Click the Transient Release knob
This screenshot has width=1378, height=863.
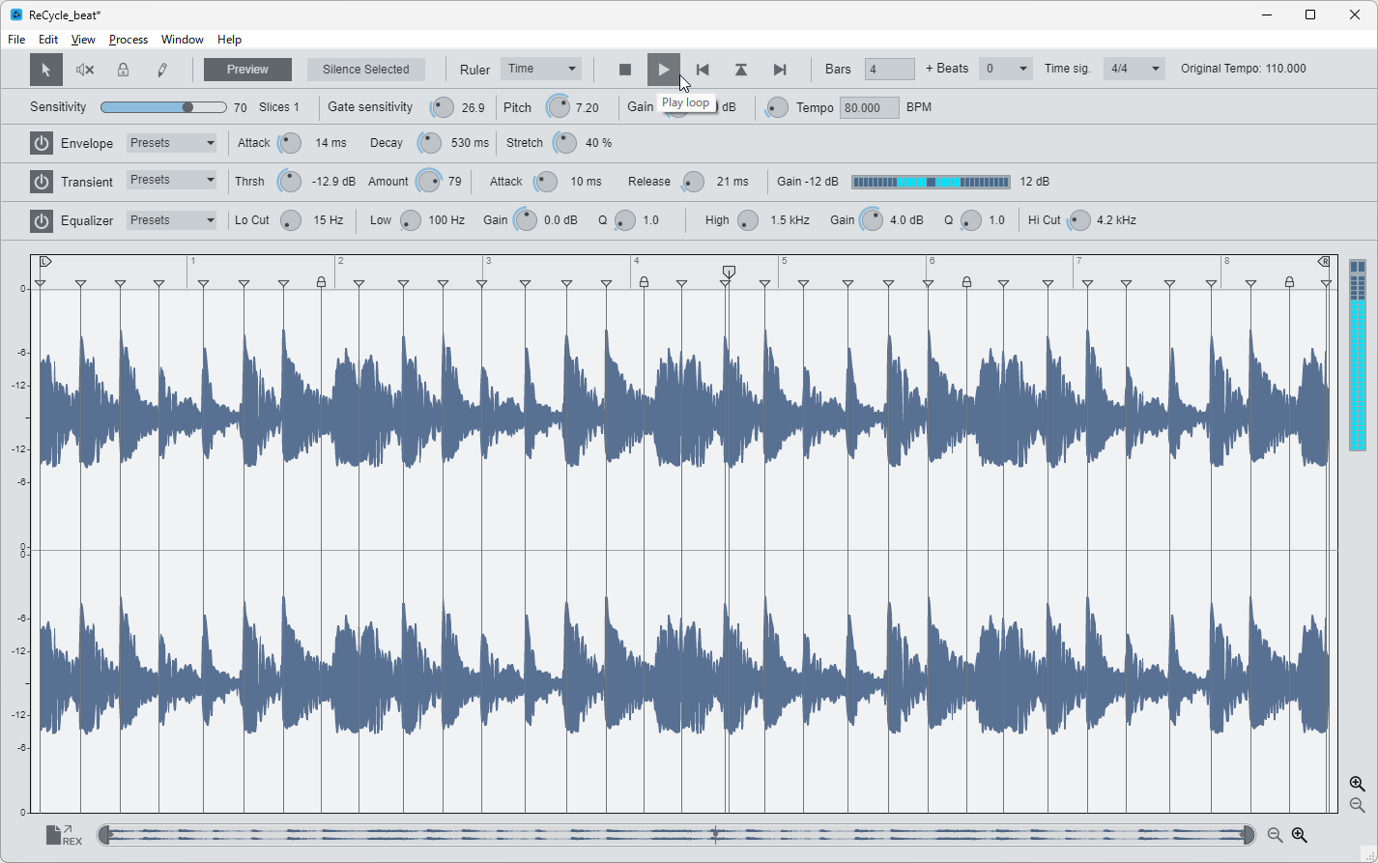pos(693,182)
